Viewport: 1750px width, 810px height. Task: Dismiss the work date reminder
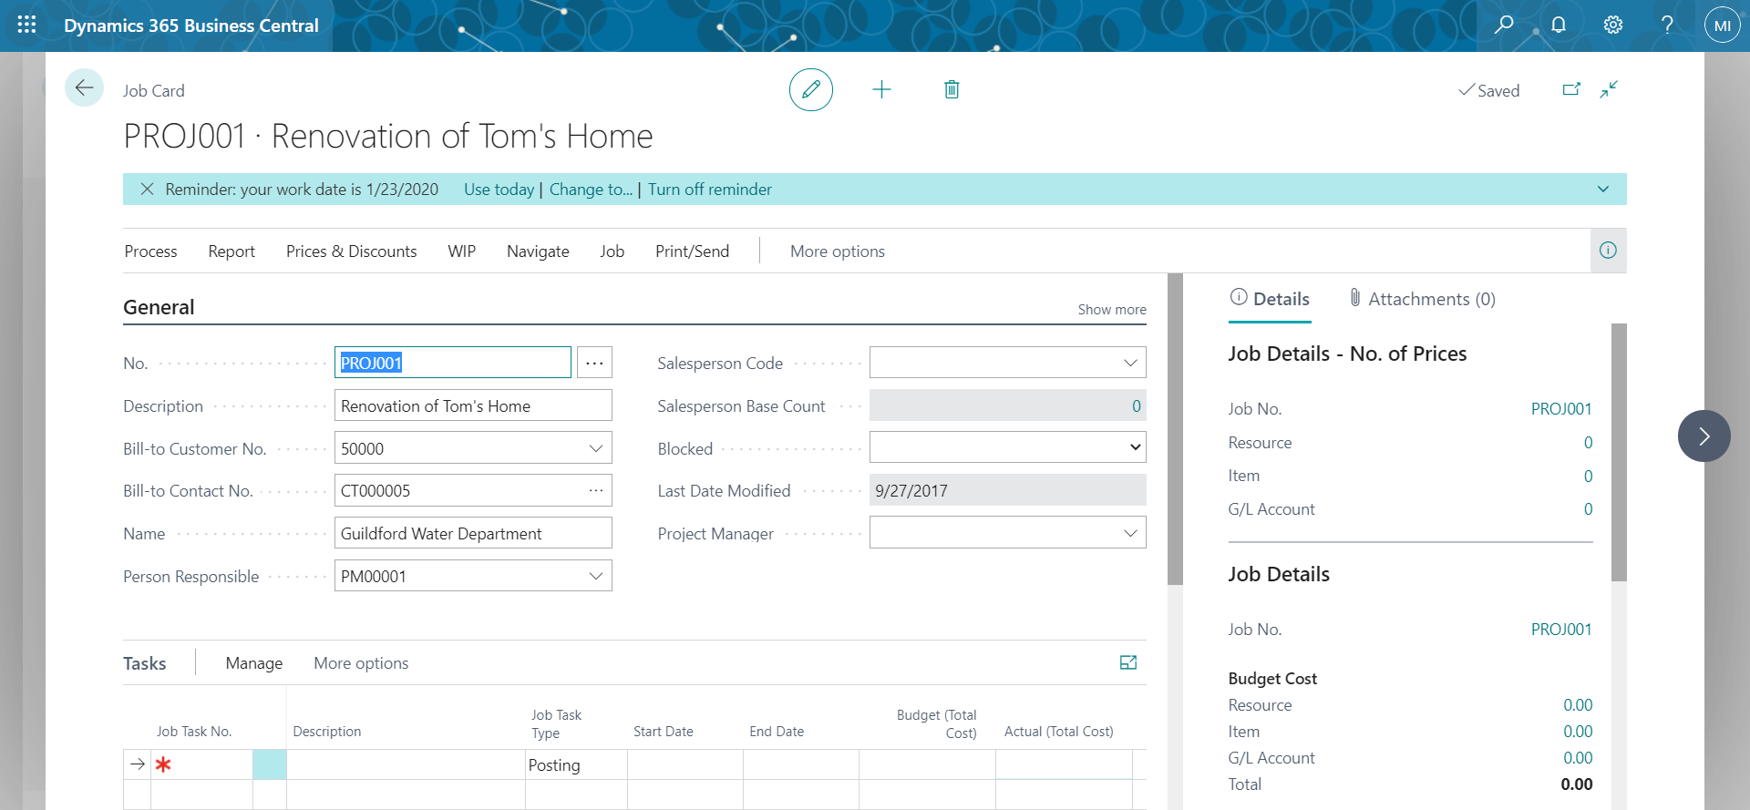[147, 190]
